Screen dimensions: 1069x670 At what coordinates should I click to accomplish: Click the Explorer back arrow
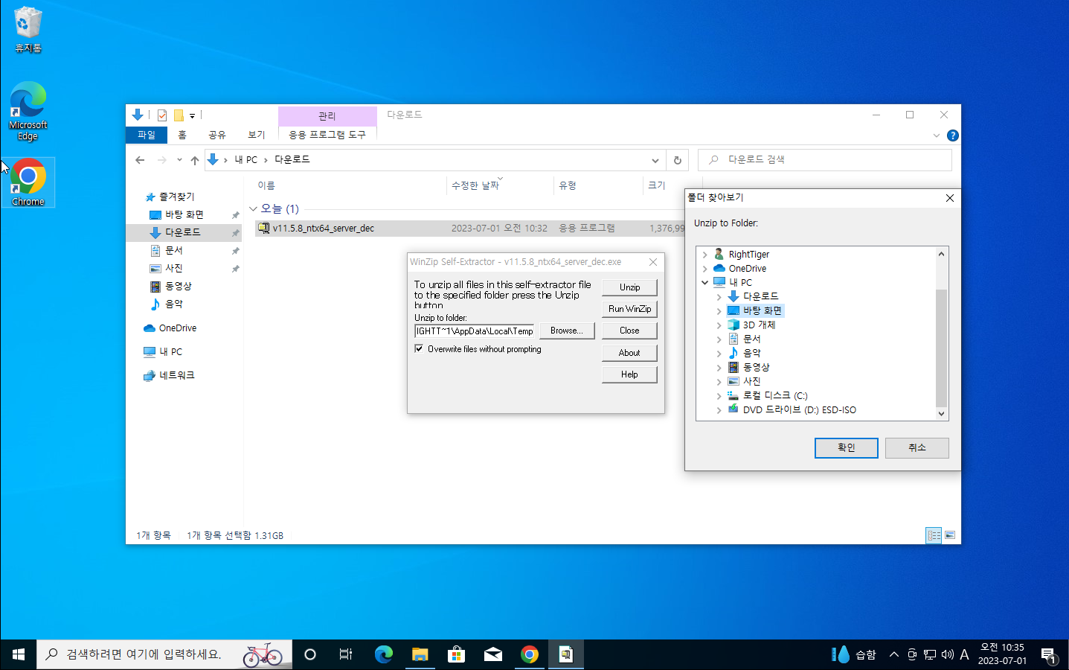coord(140,160)
